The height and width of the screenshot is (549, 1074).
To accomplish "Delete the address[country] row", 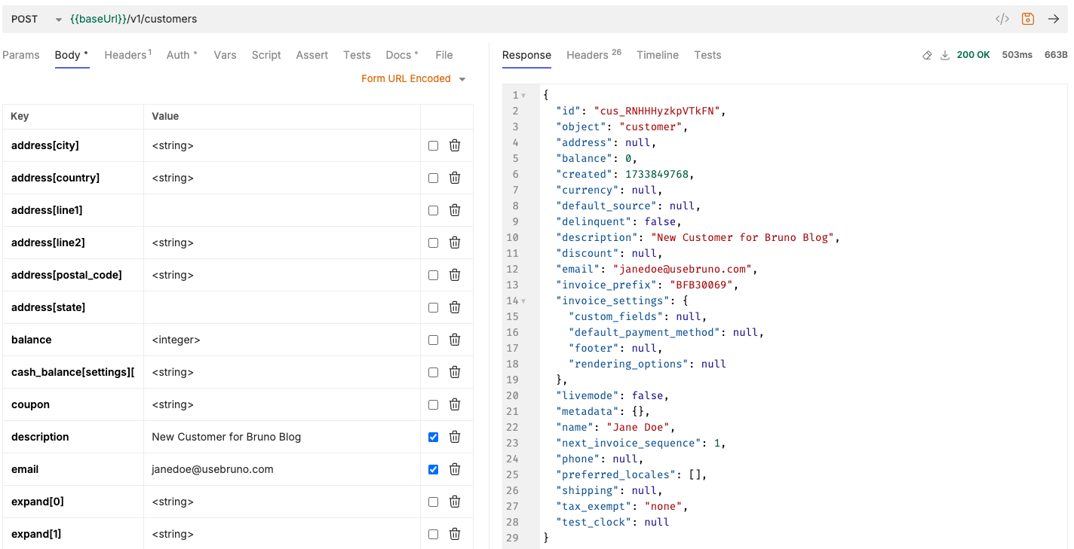I will point(455,178).
